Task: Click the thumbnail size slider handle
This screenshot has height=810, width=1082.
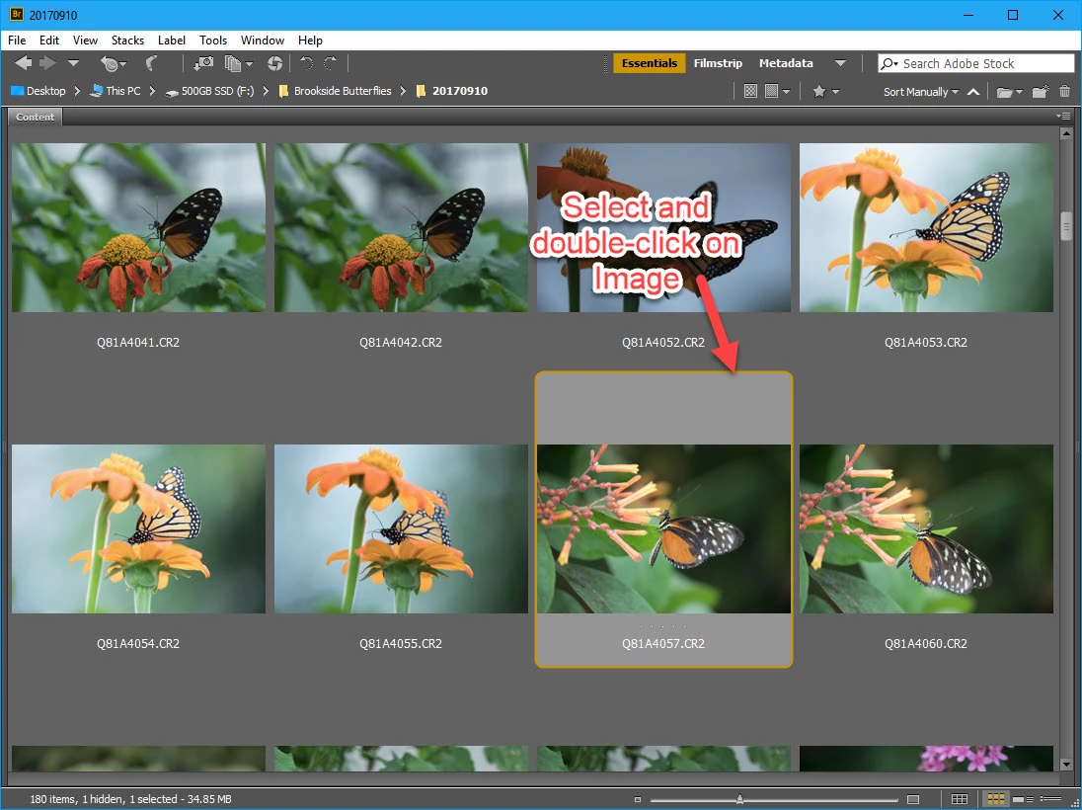Action: click(739, 799)
